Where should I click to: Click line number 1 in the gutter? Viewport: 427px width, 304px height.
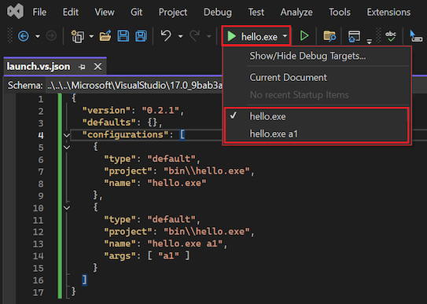(41, 99)
